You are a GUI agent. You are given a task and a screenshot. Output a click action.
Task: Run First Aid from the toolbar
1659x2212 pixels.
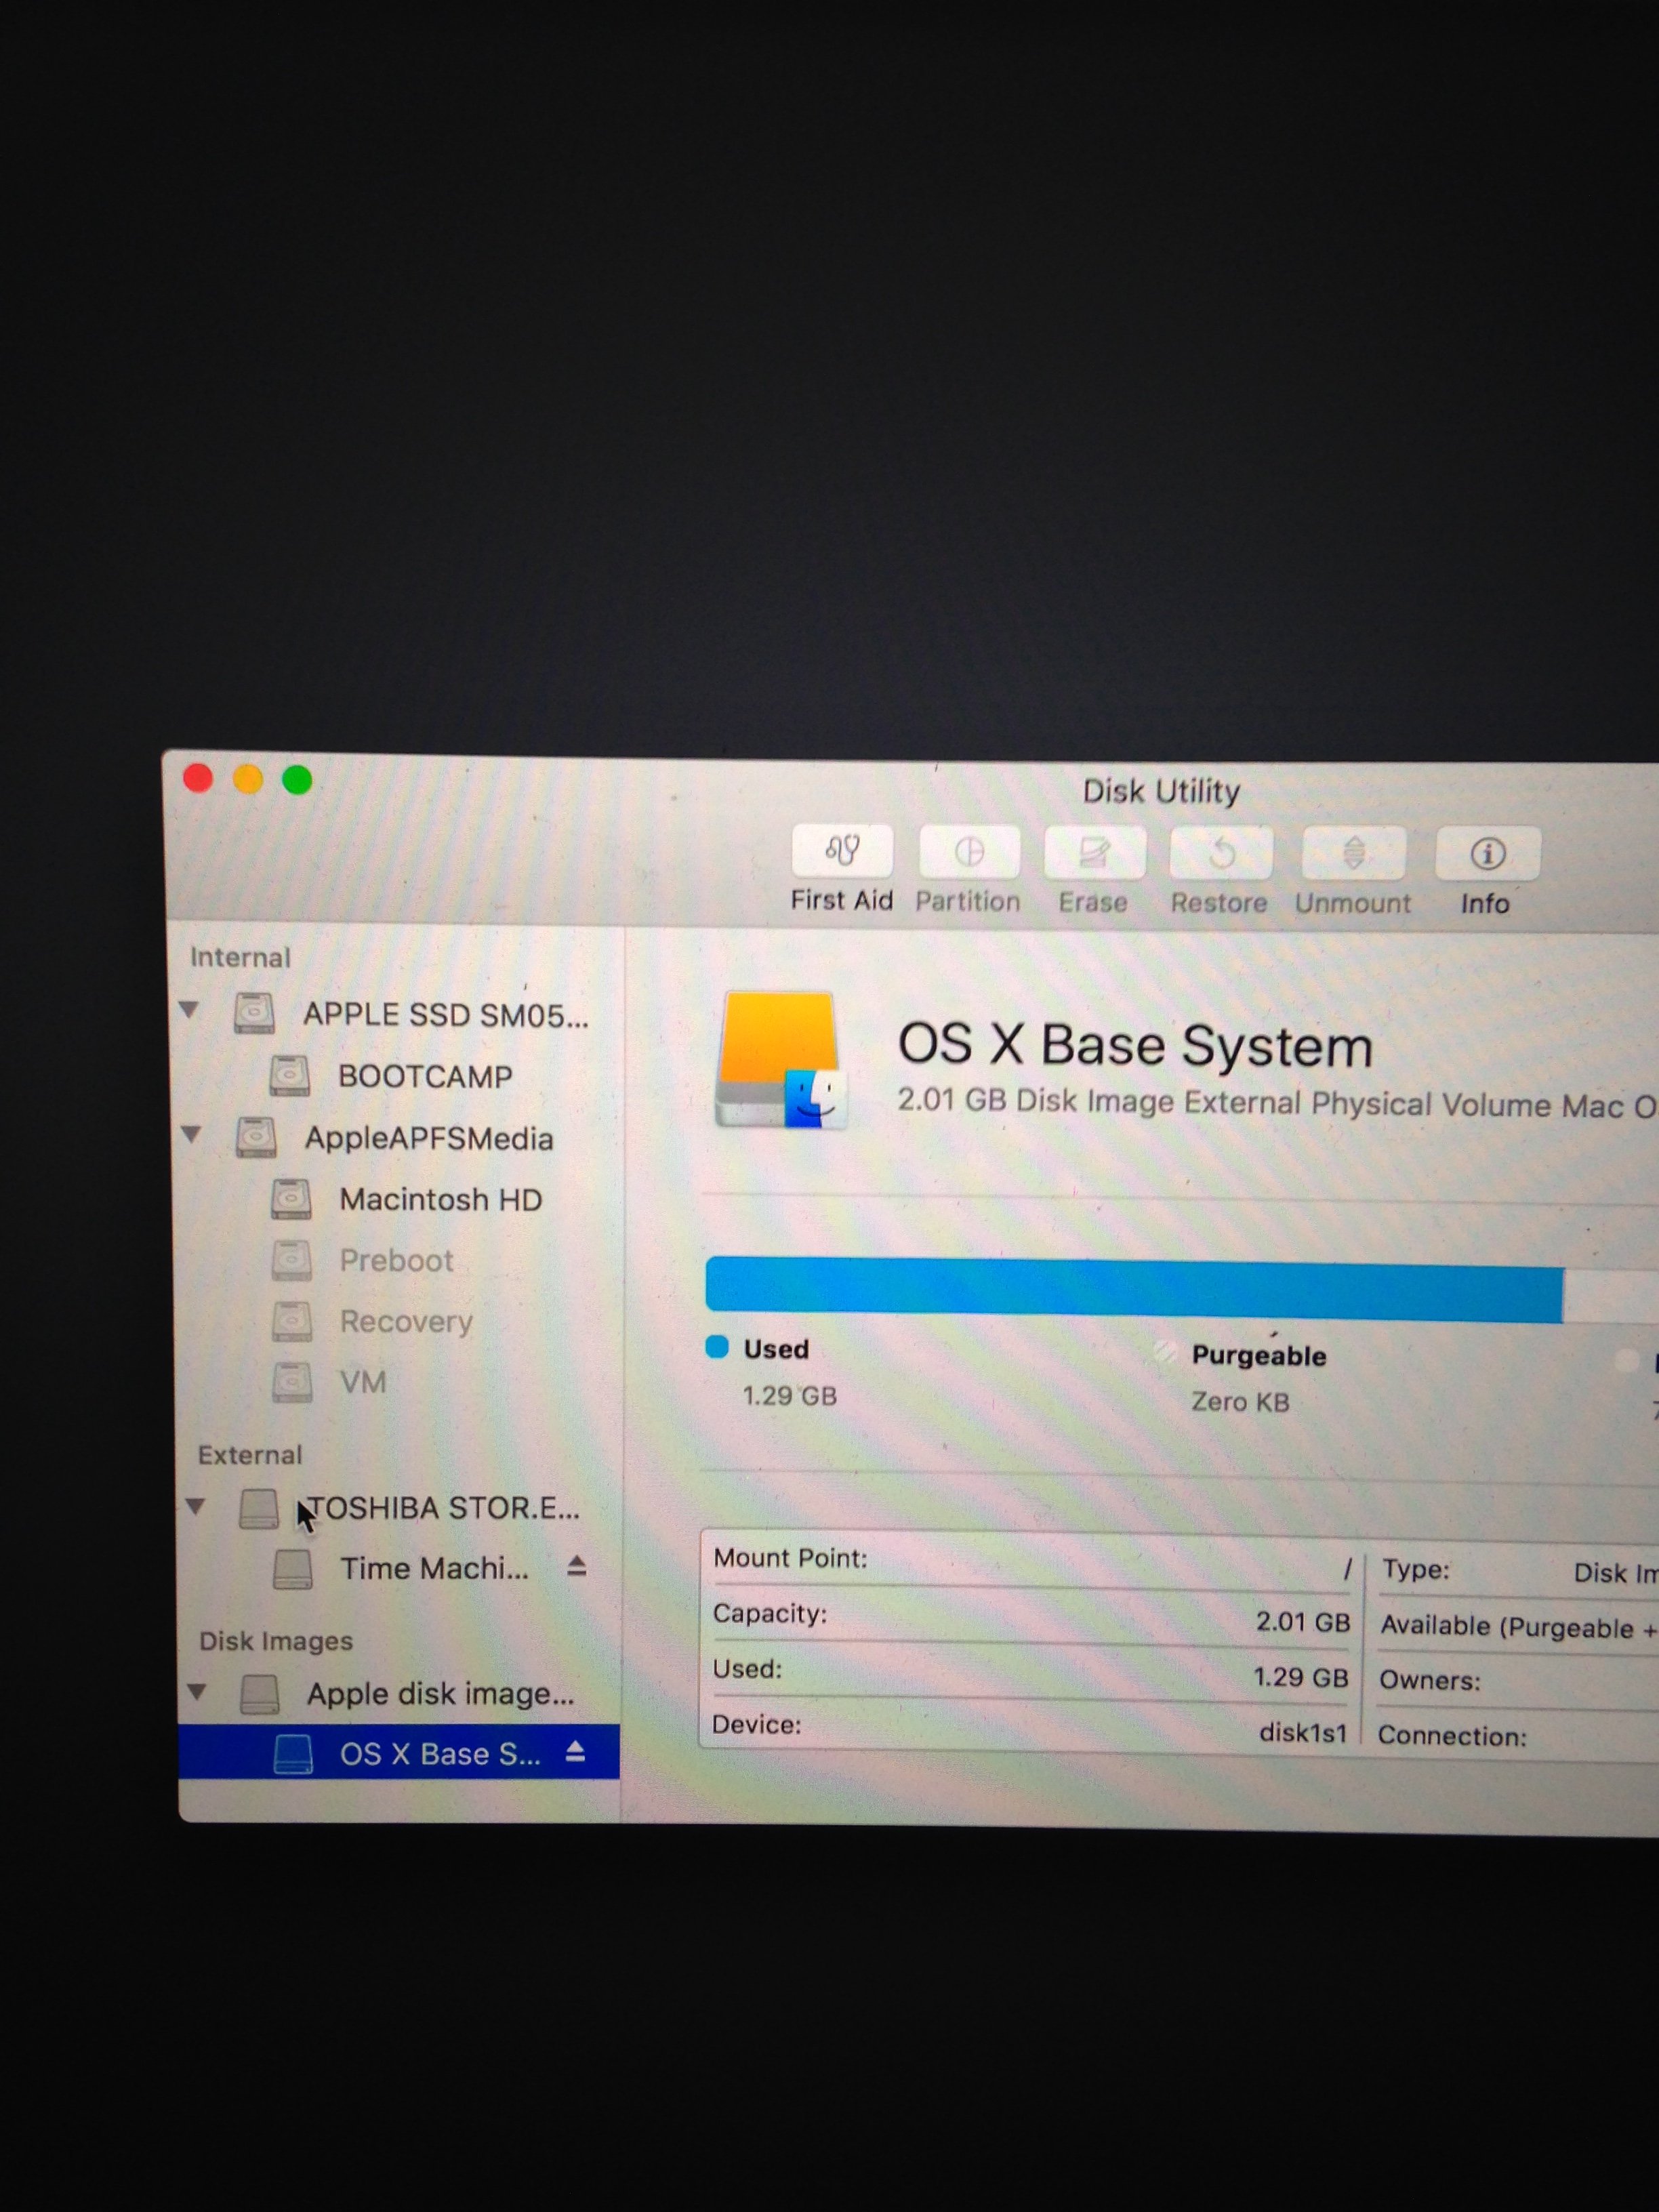(842, 850)
